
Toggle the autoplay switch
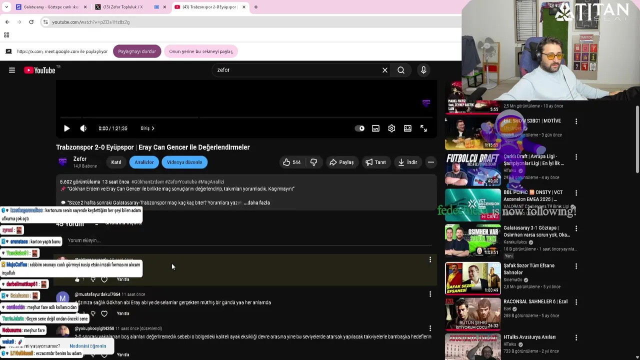359,128
